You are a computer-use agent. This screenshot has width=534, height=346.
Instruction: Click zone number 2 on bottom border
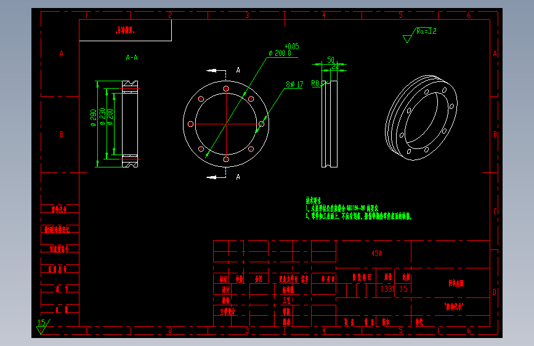click(170, 331)
